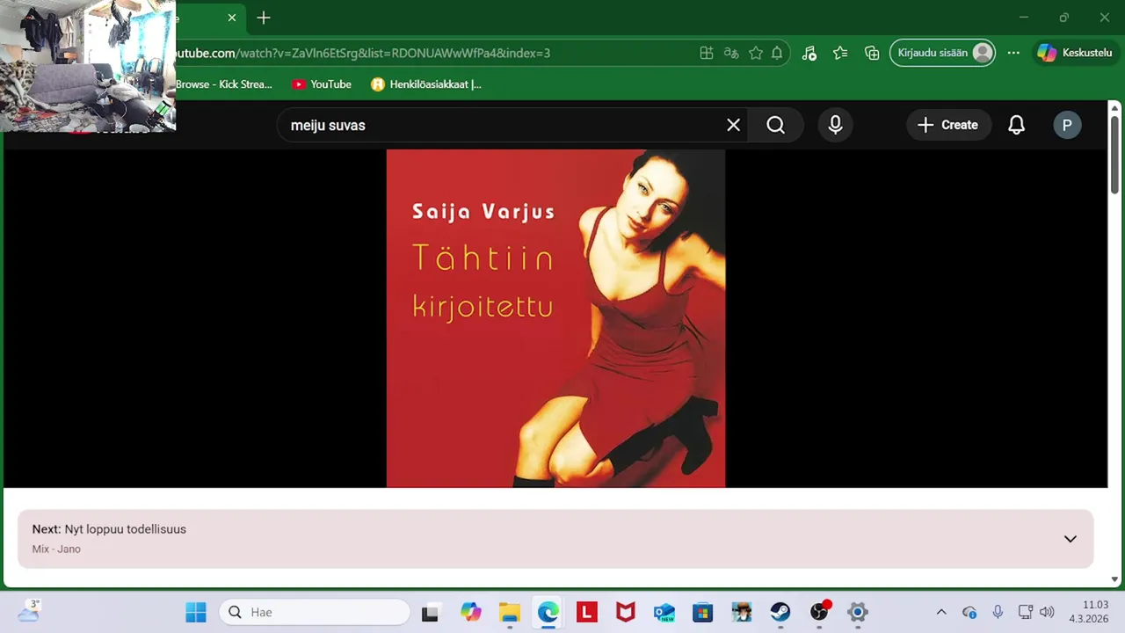Open Settings gear from taskbar
Image resolution: width=1125 pixels, height=633 pixels.
point(858,612)
